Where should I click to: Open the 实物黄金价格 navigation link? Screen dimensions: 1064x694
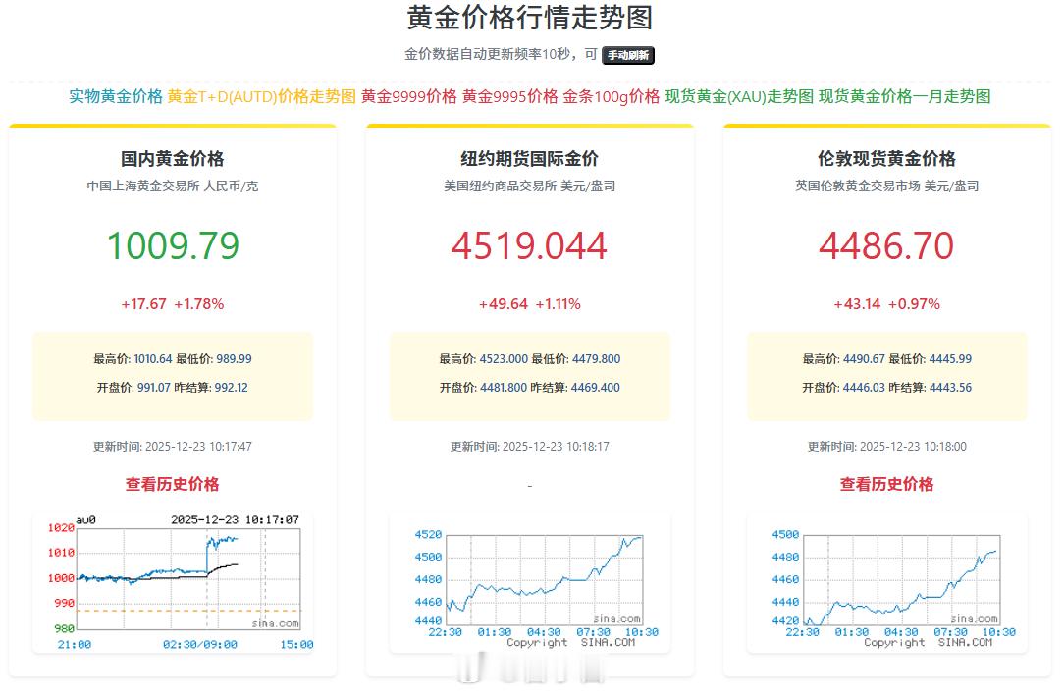tap(114, 97)
